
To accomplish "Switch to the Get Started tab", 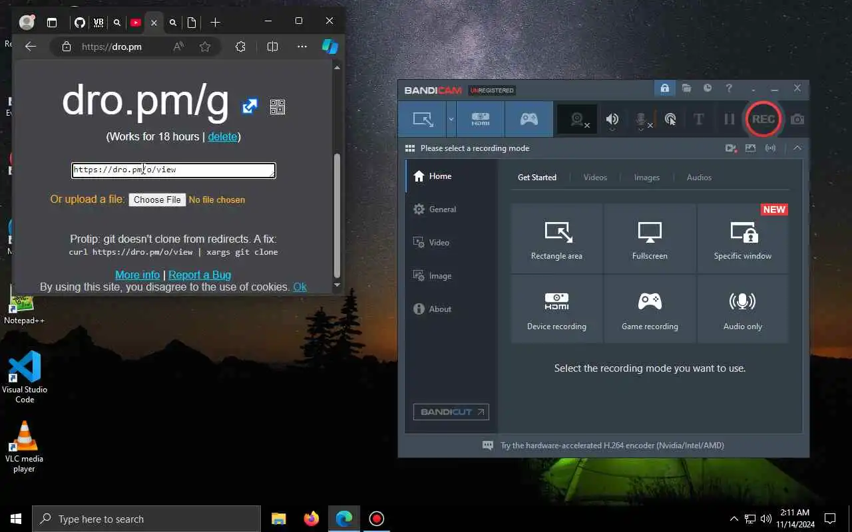I will [537, 178].
